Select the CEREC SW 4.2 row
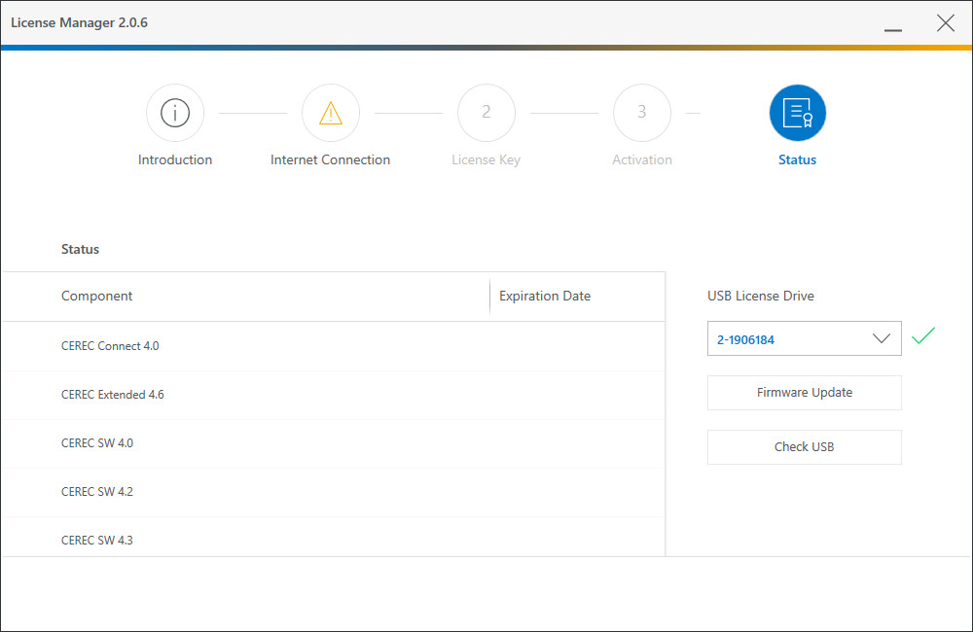The width and height of the screenshot is (973, 632). (x=333, y=492)
